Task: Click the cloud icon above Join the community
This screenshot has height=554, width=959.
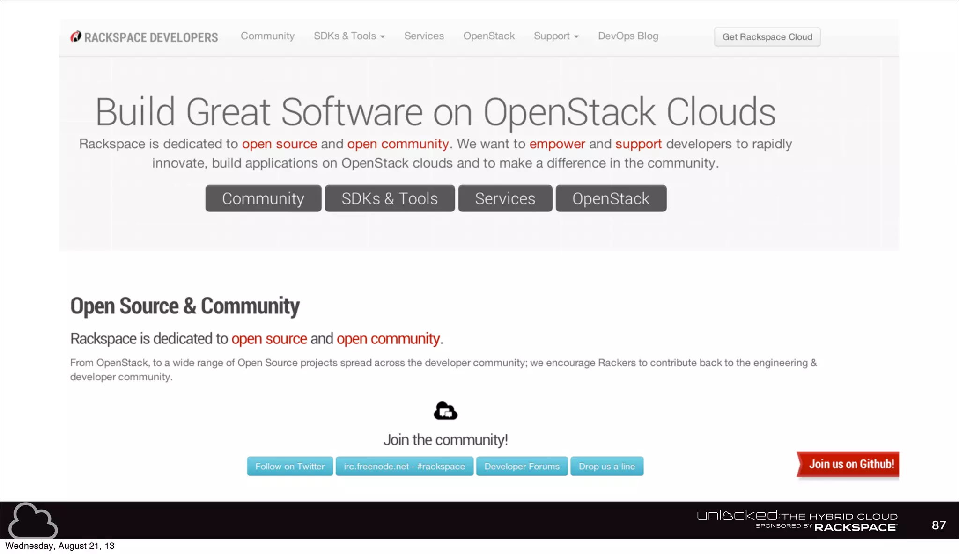Action: [x=445, y=411]
